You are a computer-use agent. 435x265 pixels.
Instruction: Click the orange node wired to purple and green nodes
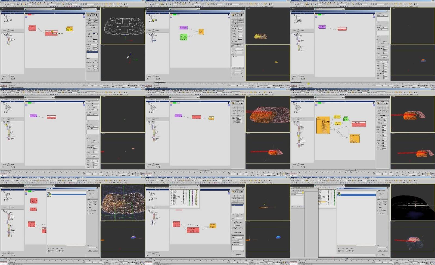[x=201, y=32]
